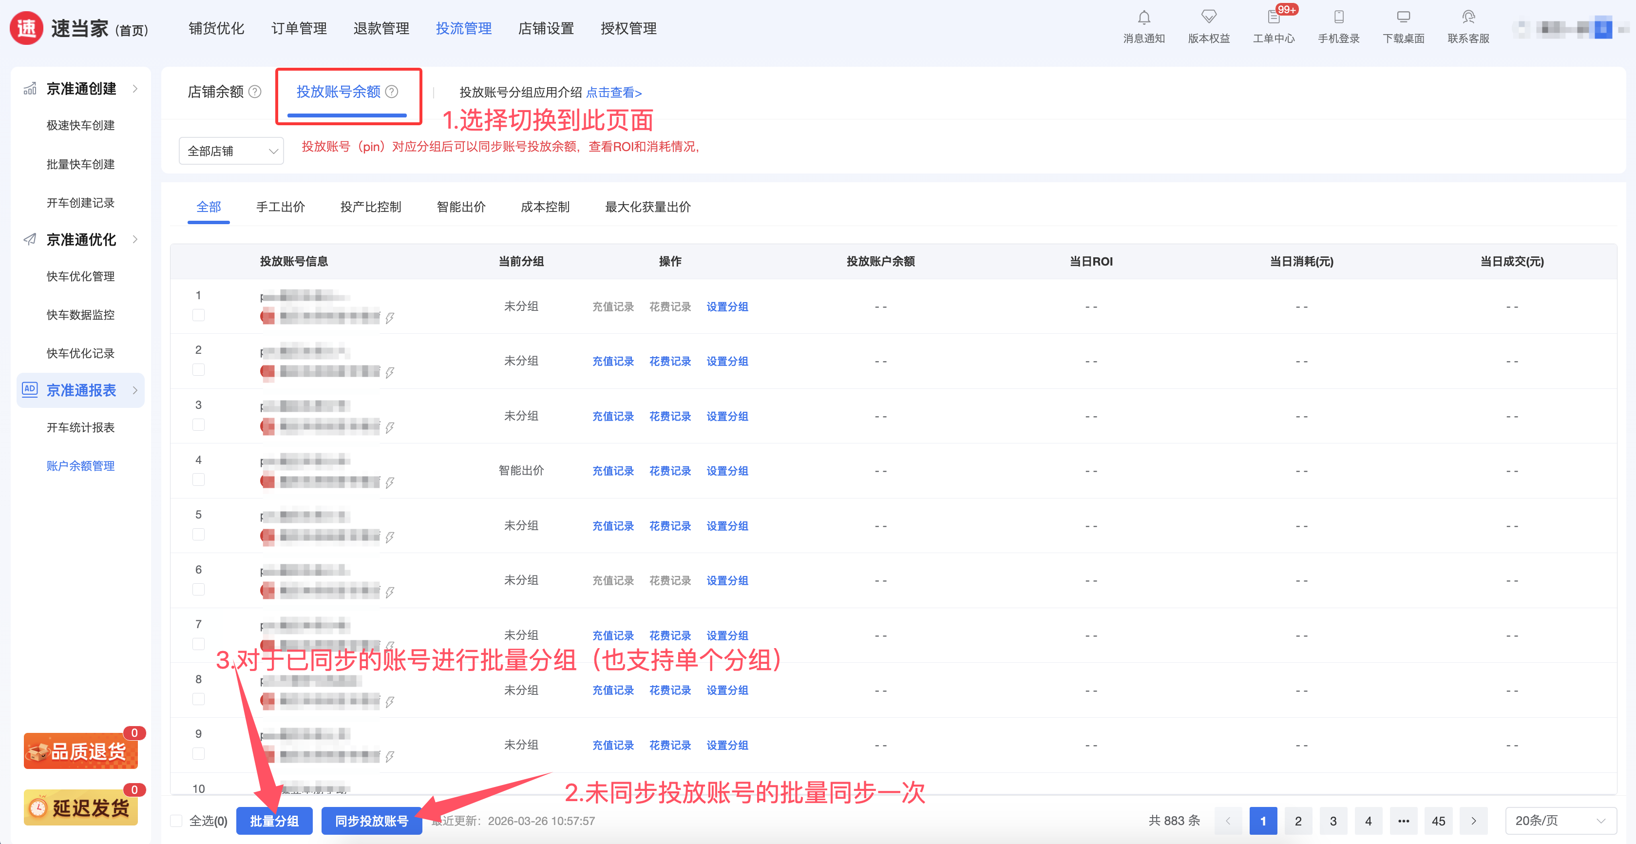Open the 订单管理 top menu
Screen dimensions: 1636x844
tap(299, 29)
